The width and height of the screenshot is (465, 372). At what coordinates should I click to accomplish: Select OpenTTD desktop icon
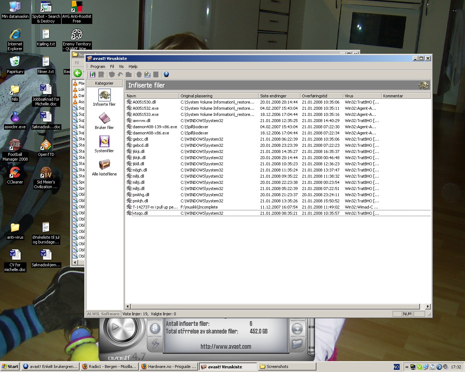[46, 148]
